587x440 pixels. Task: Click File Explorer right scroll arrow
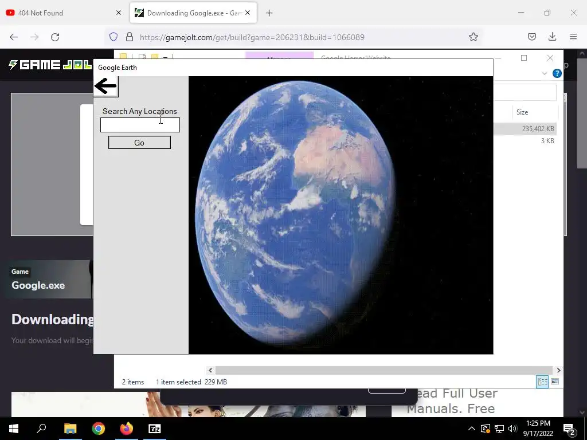[x=558, y=371]
